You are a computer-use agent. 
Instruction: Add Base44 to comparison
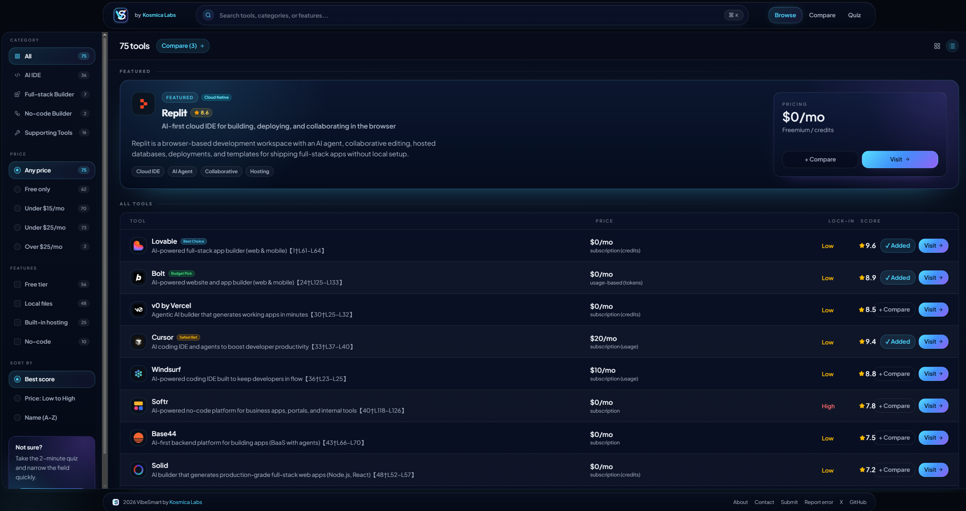tap(894, 438)
